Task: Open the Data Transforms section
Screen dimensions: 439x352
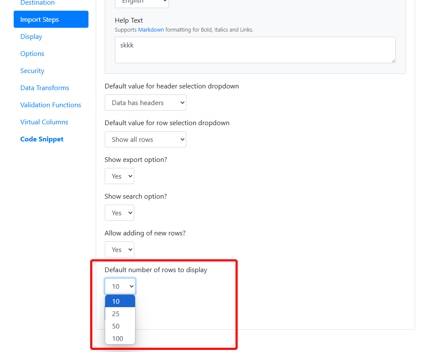Action: [x=44, y=88]
